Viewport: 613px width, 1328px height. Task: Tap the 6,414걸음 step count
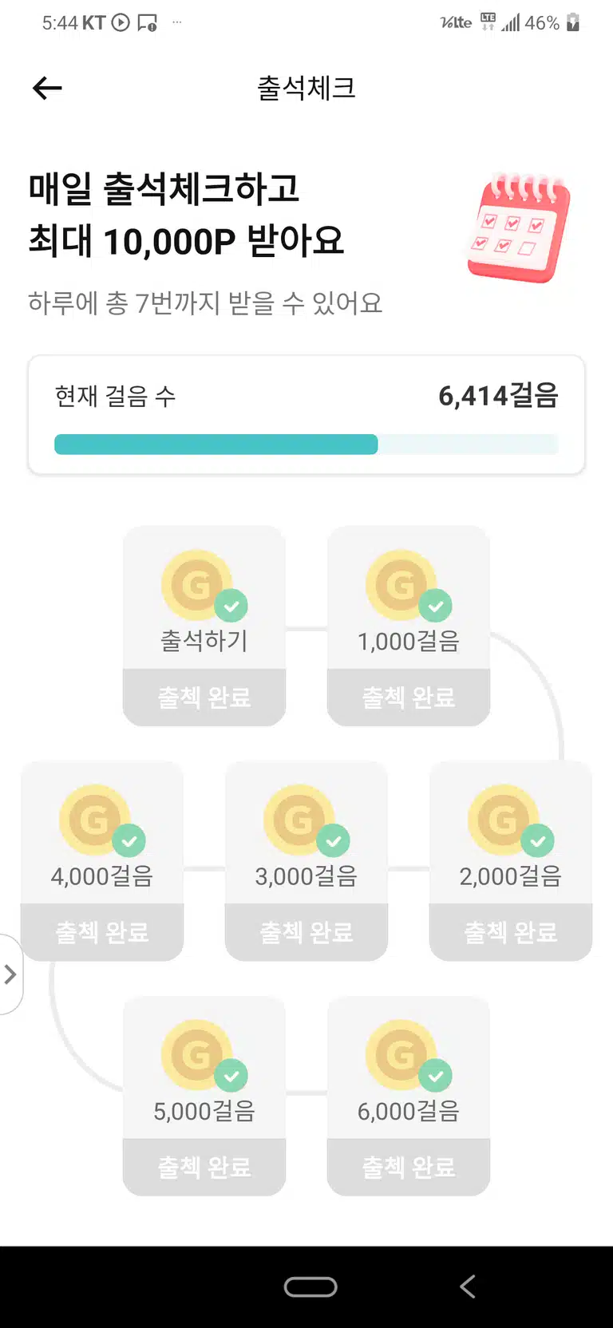click(x=498, y=395)
